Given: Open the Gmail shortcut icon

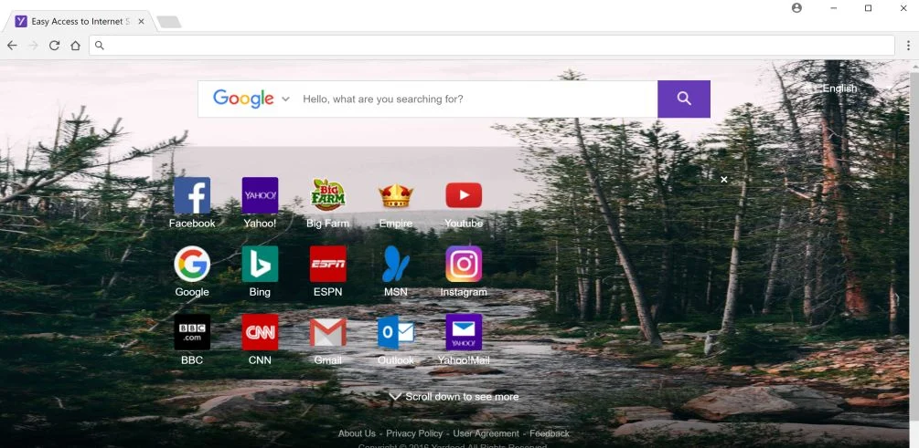Looking at the screenshot, I should (x=327, y=332).
